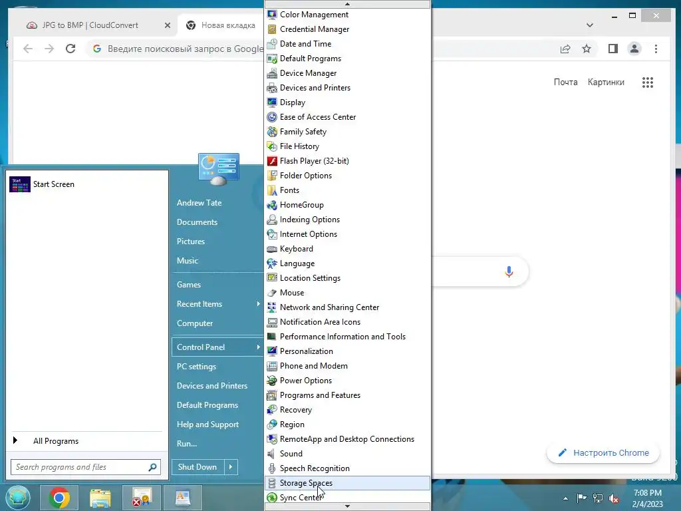Open the Картинки link

tap(606, 82)
